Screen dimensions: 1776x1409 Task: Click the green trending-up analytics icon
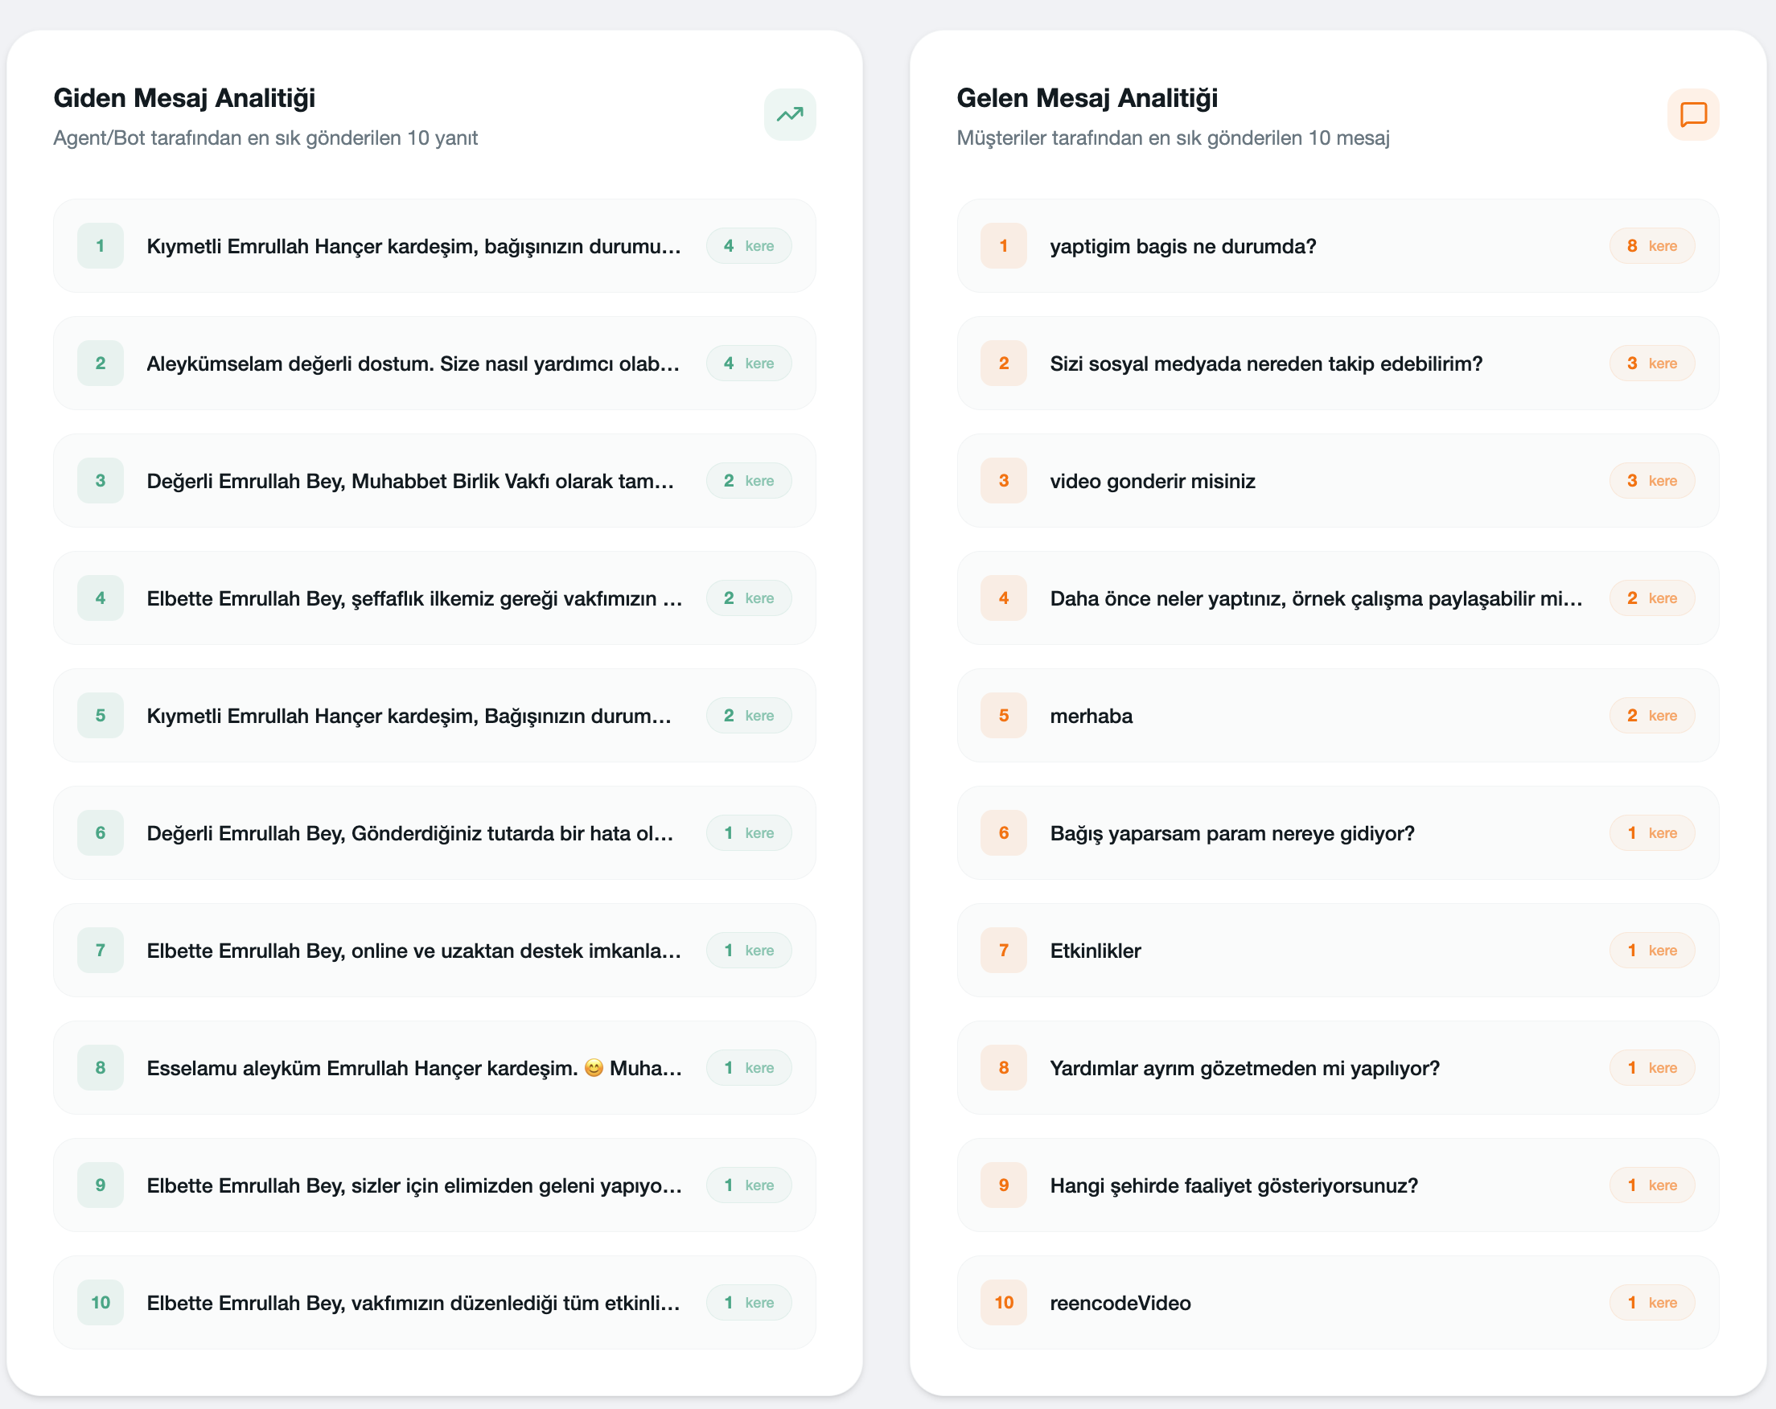click(x=789, y=114)
